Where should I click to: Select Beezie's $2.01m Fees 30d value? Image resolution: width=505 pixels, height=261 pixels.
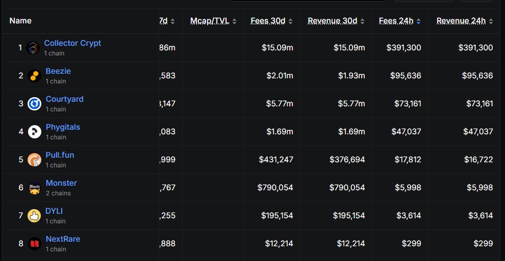280,75
